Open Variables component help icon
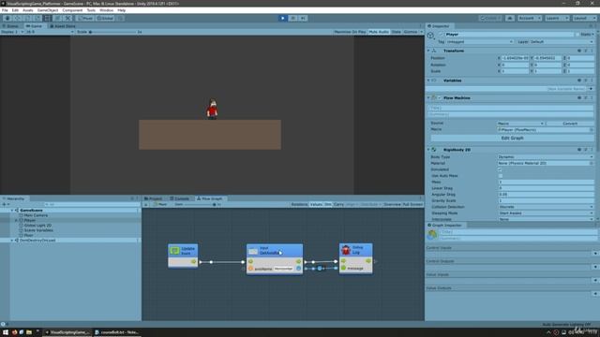Viewport: 600px width, 337px height. [x=579, y=81]
